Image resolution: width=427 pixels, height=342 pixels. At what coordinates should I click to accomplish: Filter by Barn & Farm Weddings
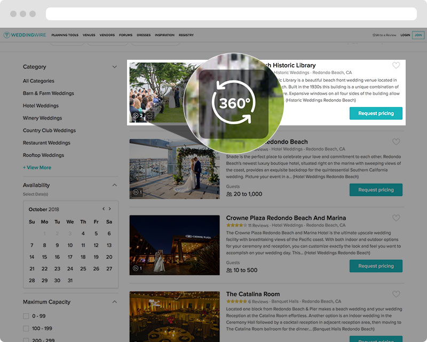click(49, 93)
